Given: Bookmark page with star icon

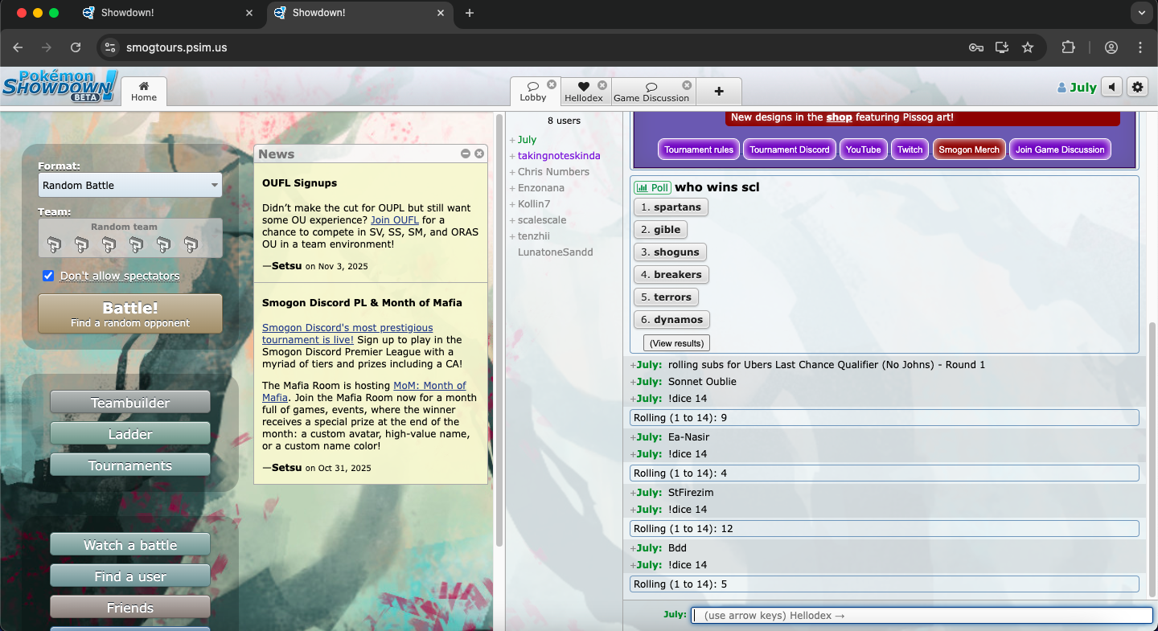Looking at the screenshot, I should pyautogui.click(x=1028, y=47).
